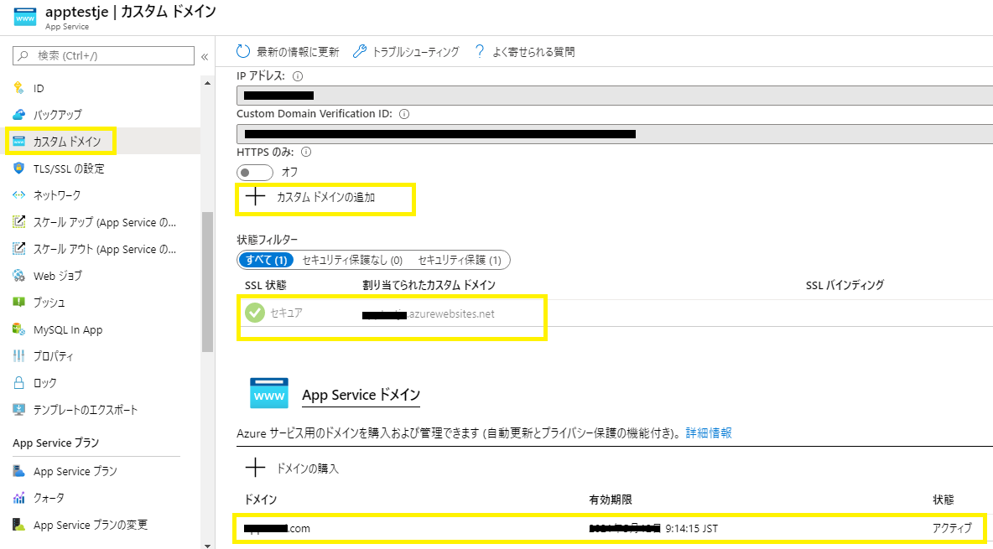Click the azurewebsites.net domain row
This screenshot has height=549, width=993.
[x=614, y=313]
